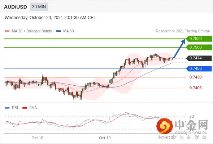Viewport: 213px width, 144px height.
Task: Click the 0.7405 support level label
Action: pos(195,88)
